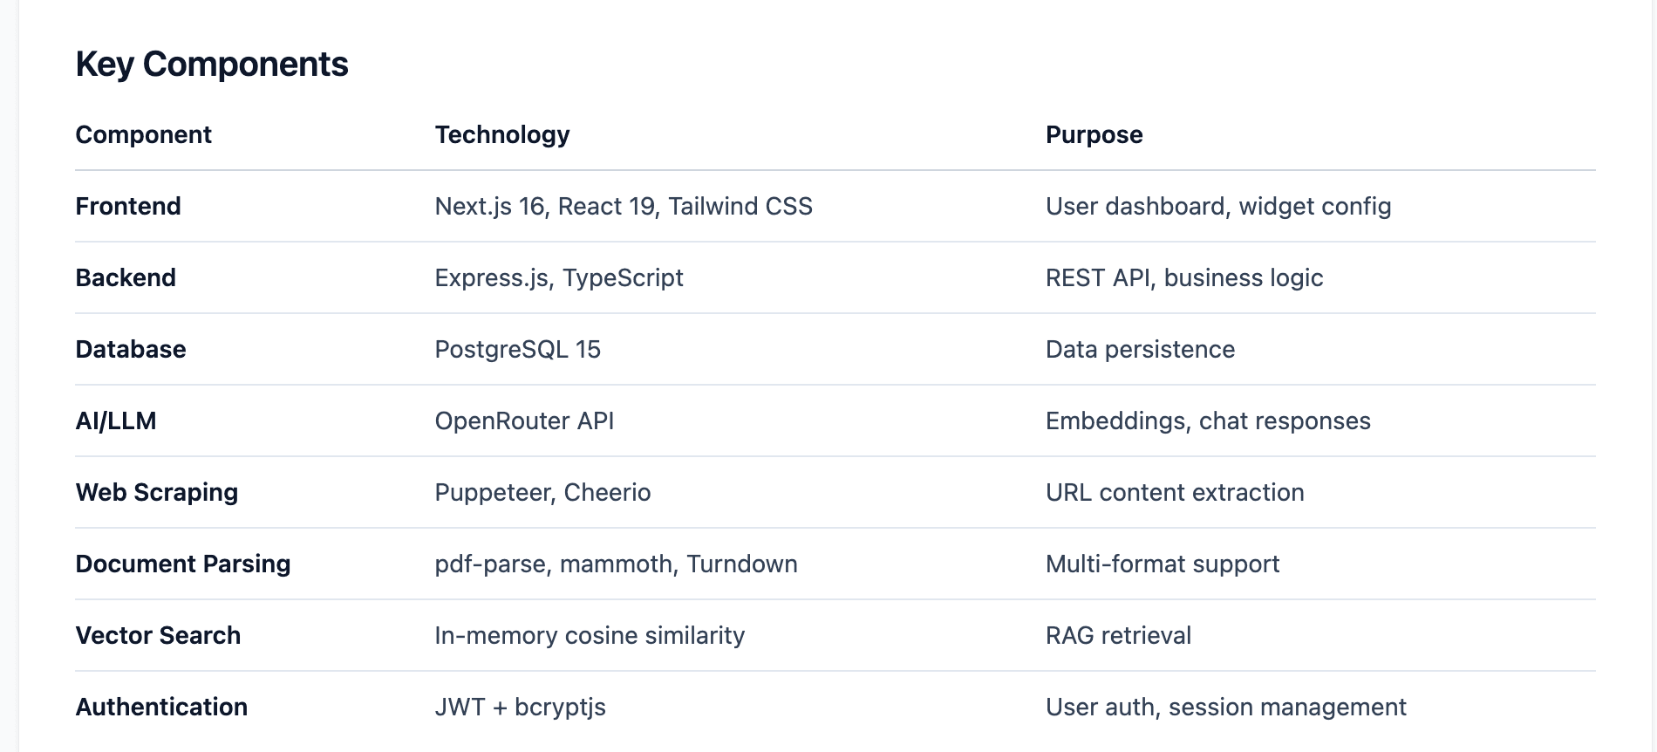Select the Component column header
The width and height of the screenshot is (1657, 752).
[x=144, y=134]
